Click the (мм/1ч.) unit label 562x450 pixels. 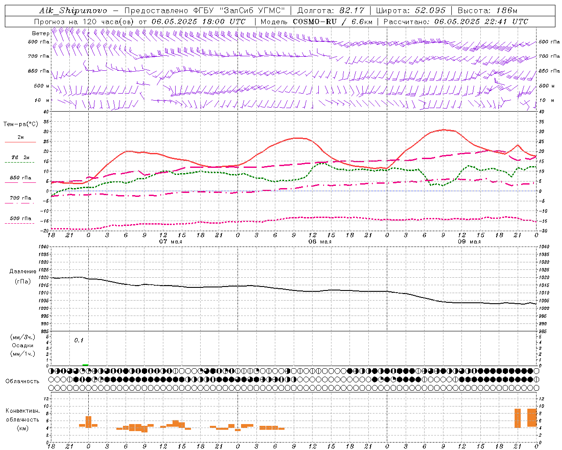(x=23, y=354)
